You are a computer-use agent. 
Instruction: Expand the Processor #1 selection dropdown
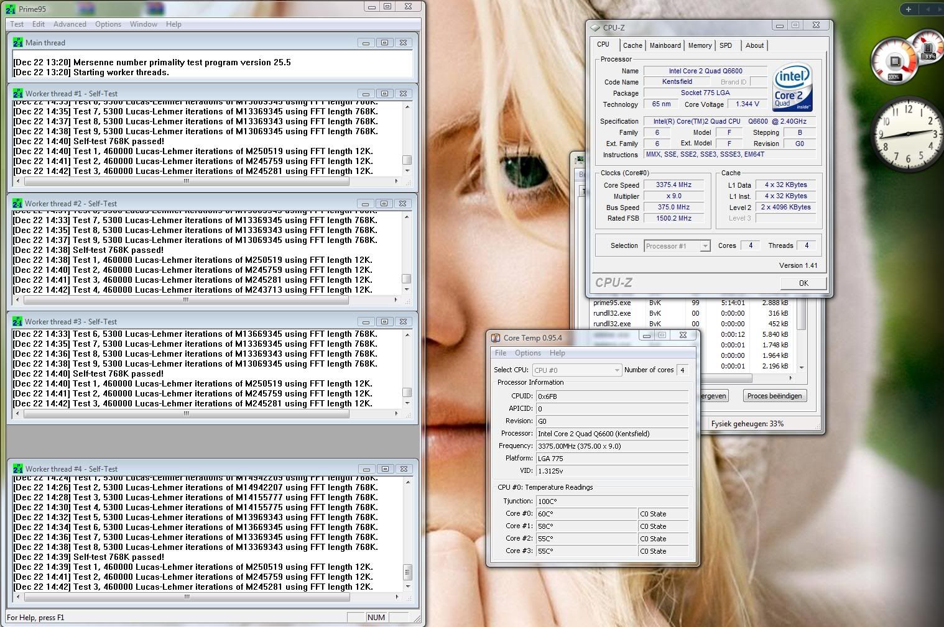pos(677,246)
